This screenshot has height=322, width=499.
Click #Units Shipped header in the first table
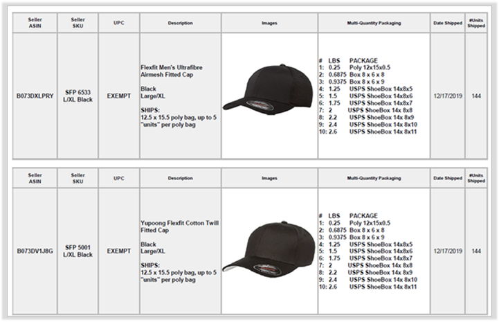[476, 23]
